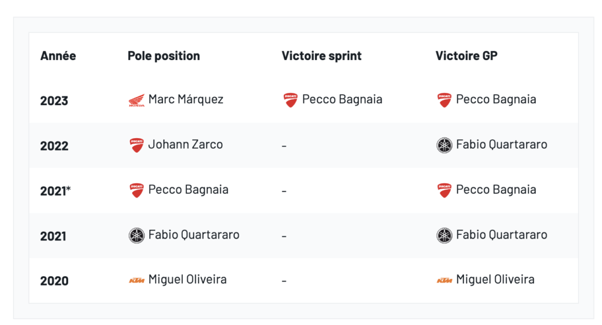Click the Ducati logo next to Johann Zarco
Viewport: 602px width, 325px height.
pos(136,145)
